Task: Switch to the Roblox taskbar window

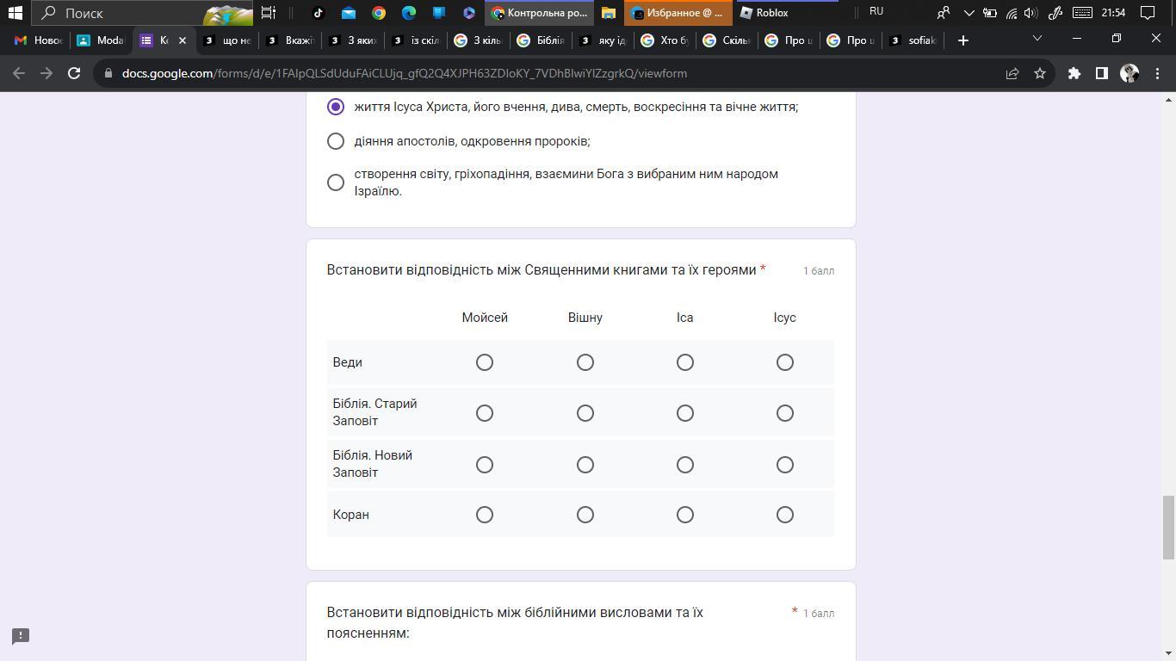Action: pyautogui.click(x=771, y=13)
